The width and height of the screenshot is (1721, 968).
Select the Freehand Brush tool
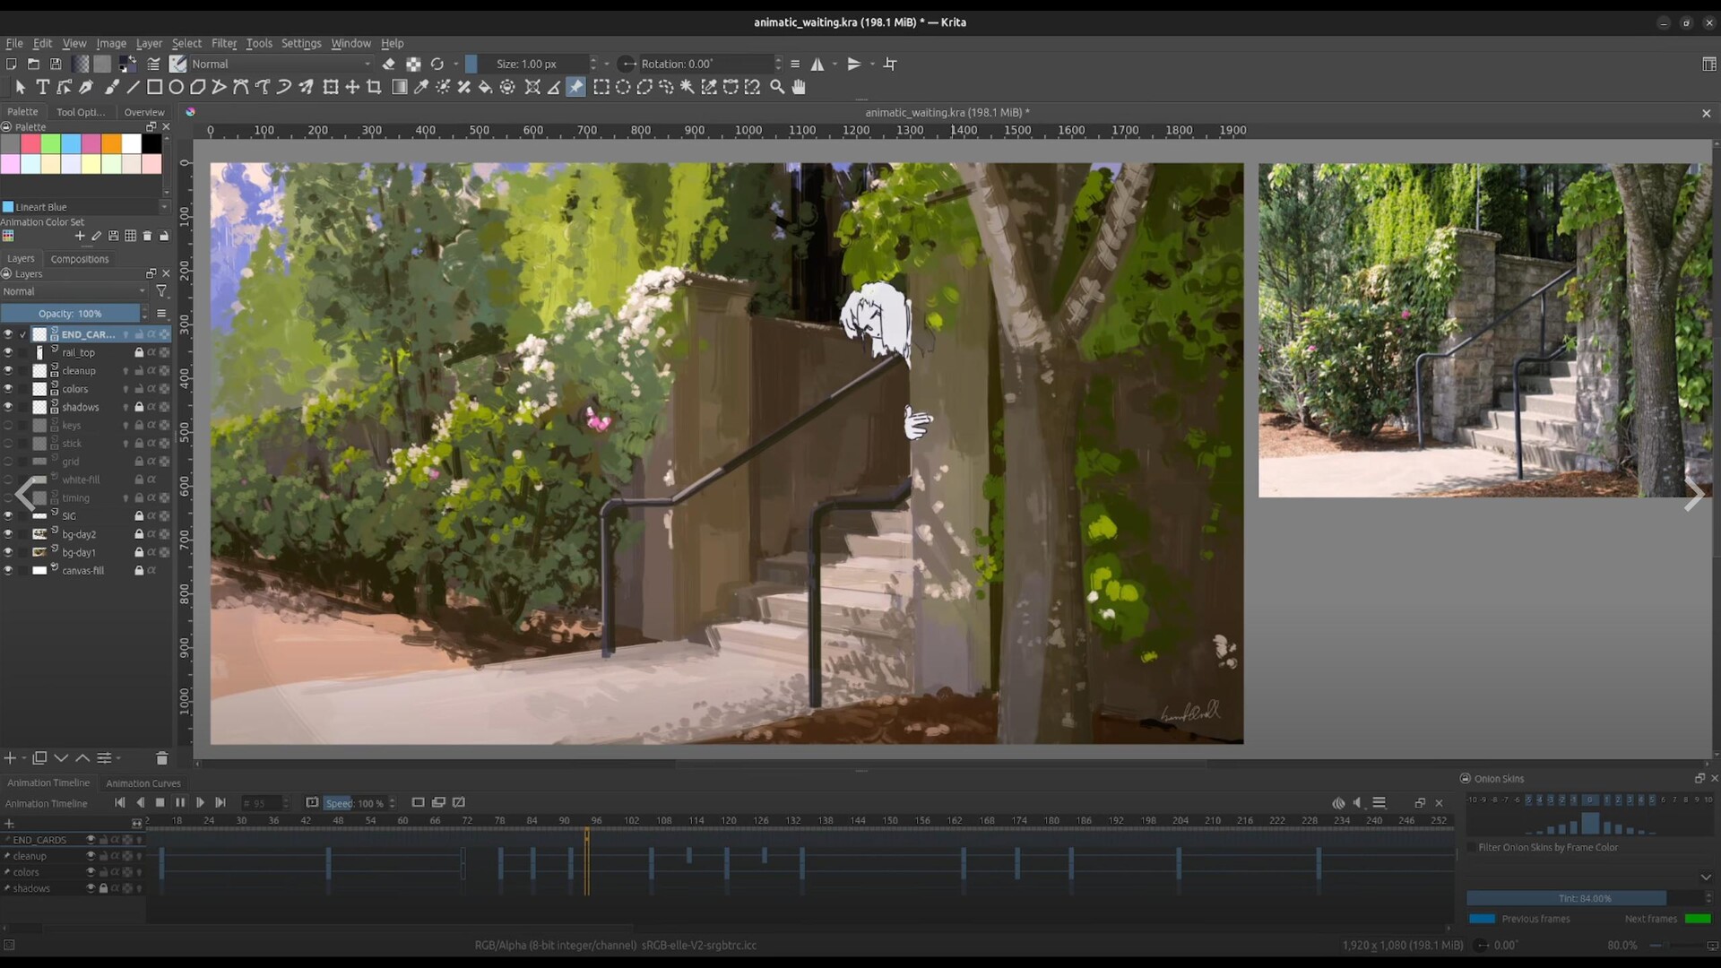[111, 87]
